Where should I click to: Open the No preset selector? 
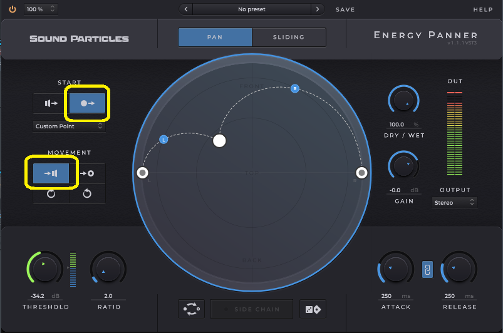252,9
